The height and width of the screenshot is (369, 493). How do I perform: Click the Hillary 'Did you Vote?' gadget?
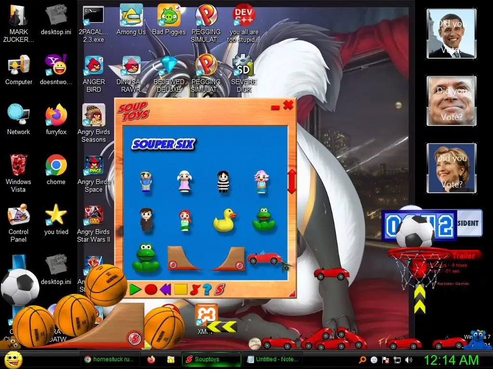(x=452, y=168)
